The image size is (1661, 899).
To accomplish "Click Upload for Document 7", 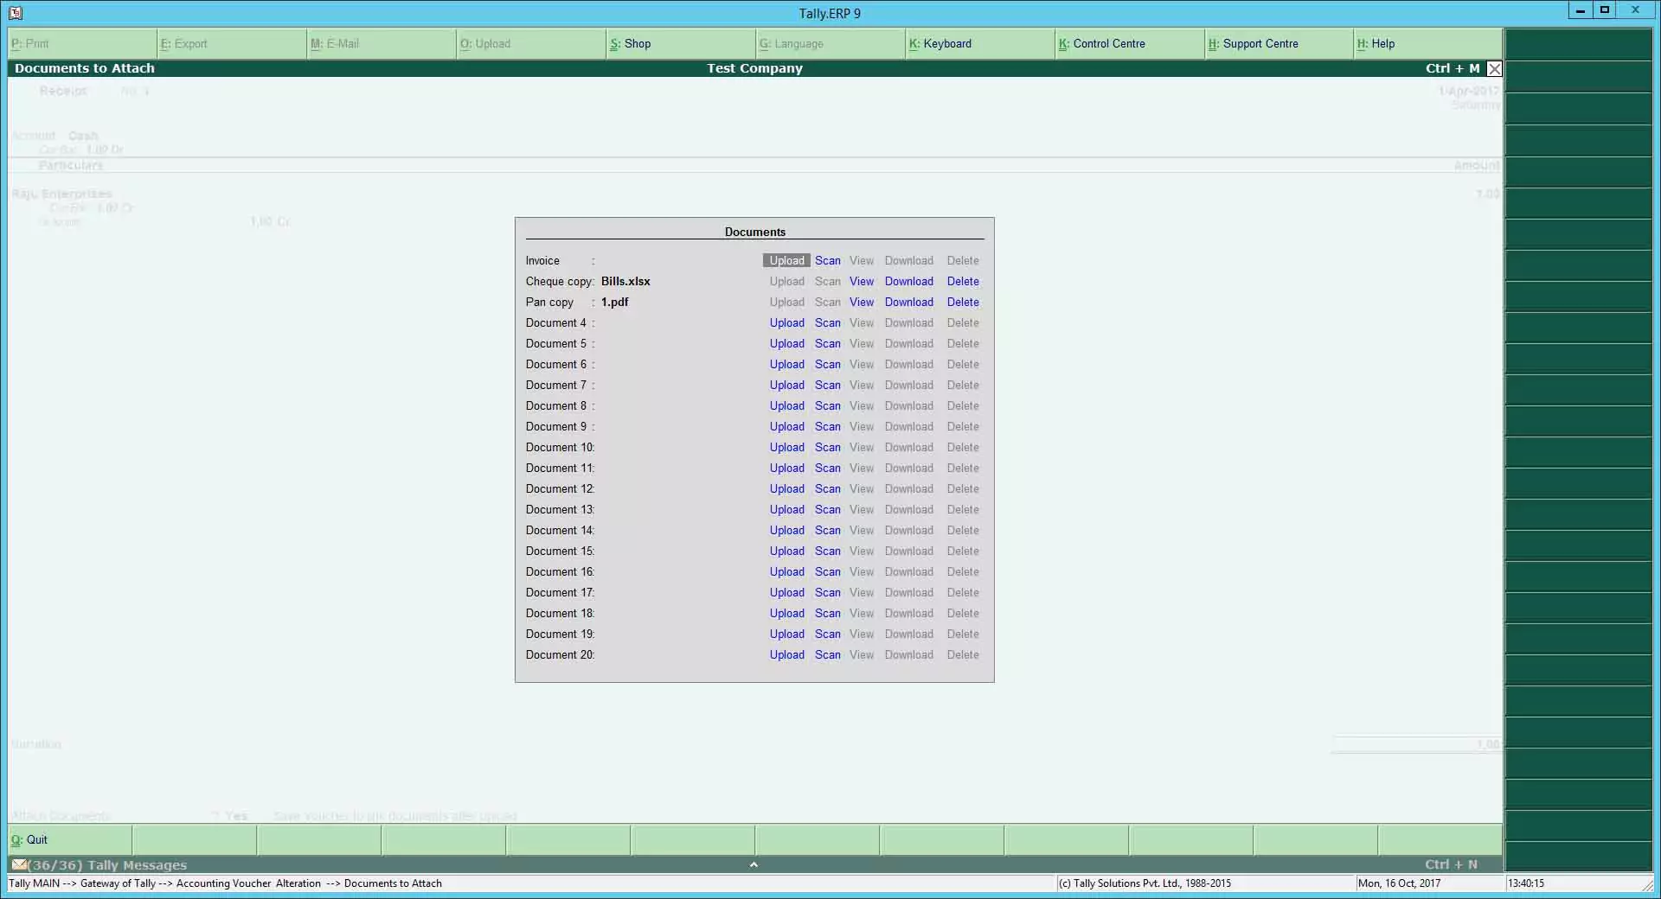I will [786, 385].
